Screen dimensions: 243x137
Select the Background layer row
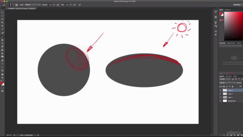click(231, 101)
